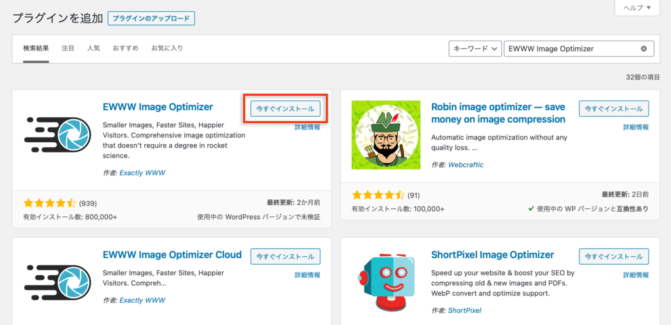671x325 pixels.
Task: Click the 最終更新: 2か月前 text
Action: point(293,202)
